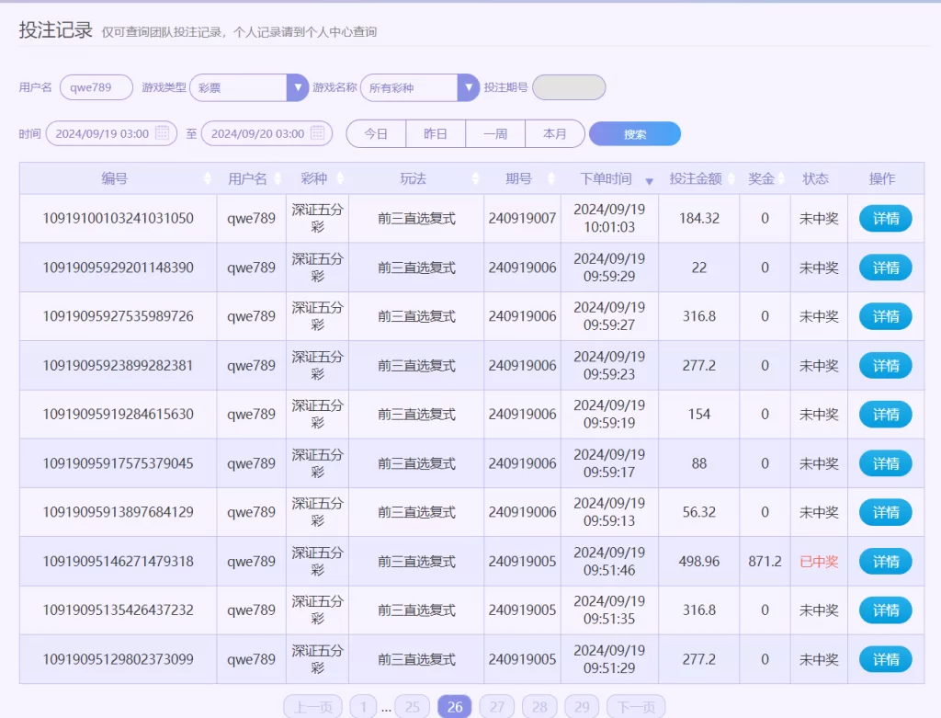Sort by 用户名 column arrows
The width and height of the screenshot is (941, 718).
tap(278, 178)
